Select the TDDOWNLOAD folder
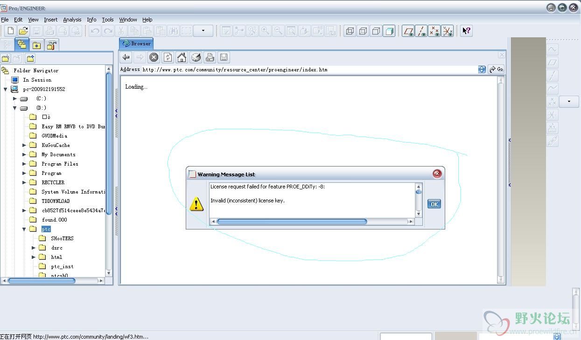The image size is (581, 340). click(56, 201)
